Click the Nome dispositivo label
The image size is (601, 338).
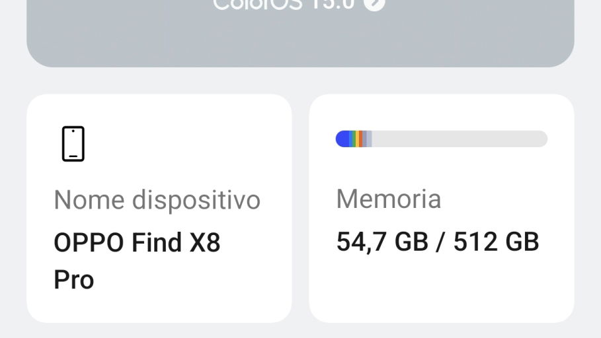157,200
